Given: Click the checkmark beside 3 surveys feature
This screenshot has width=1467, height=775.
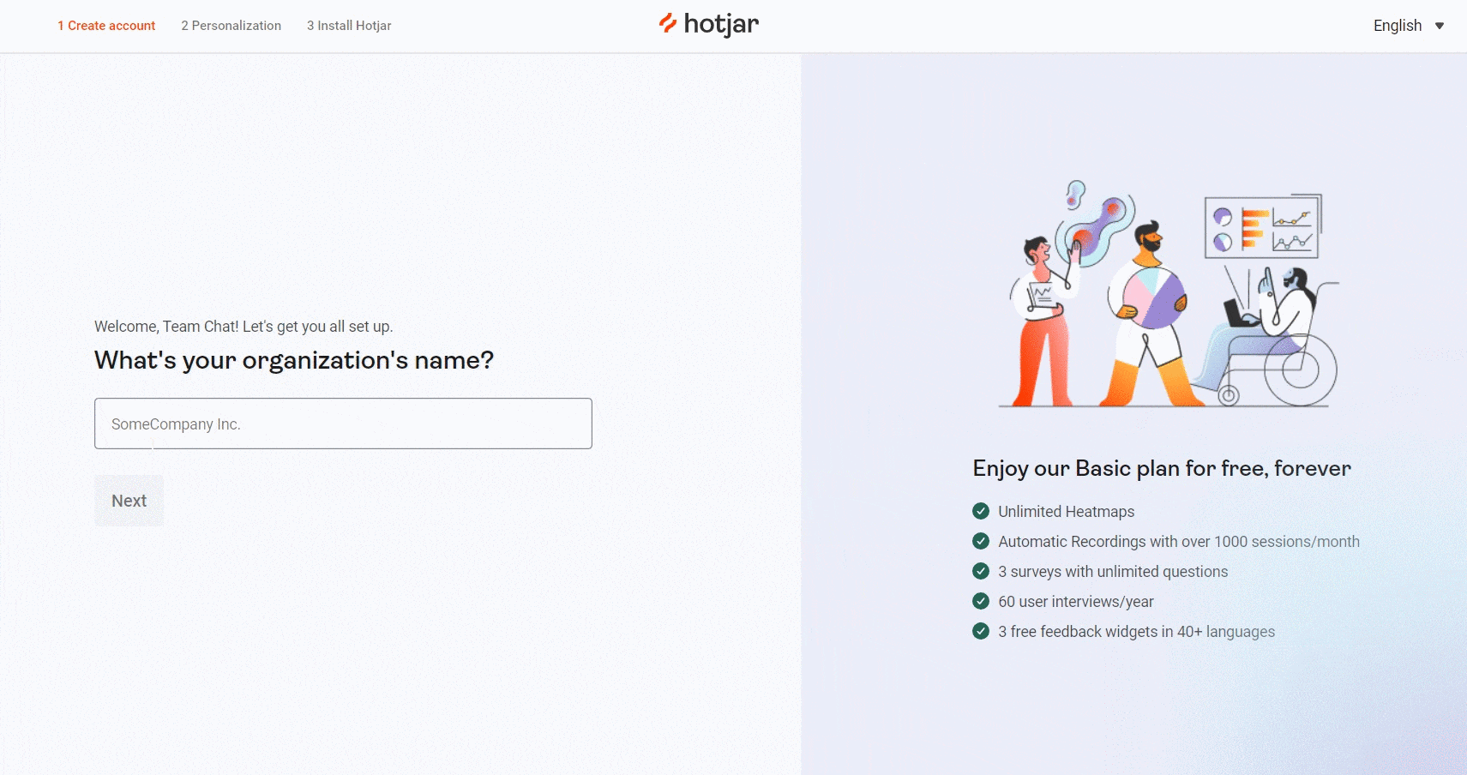Looking at the screenshot, I should click(981, 571).
